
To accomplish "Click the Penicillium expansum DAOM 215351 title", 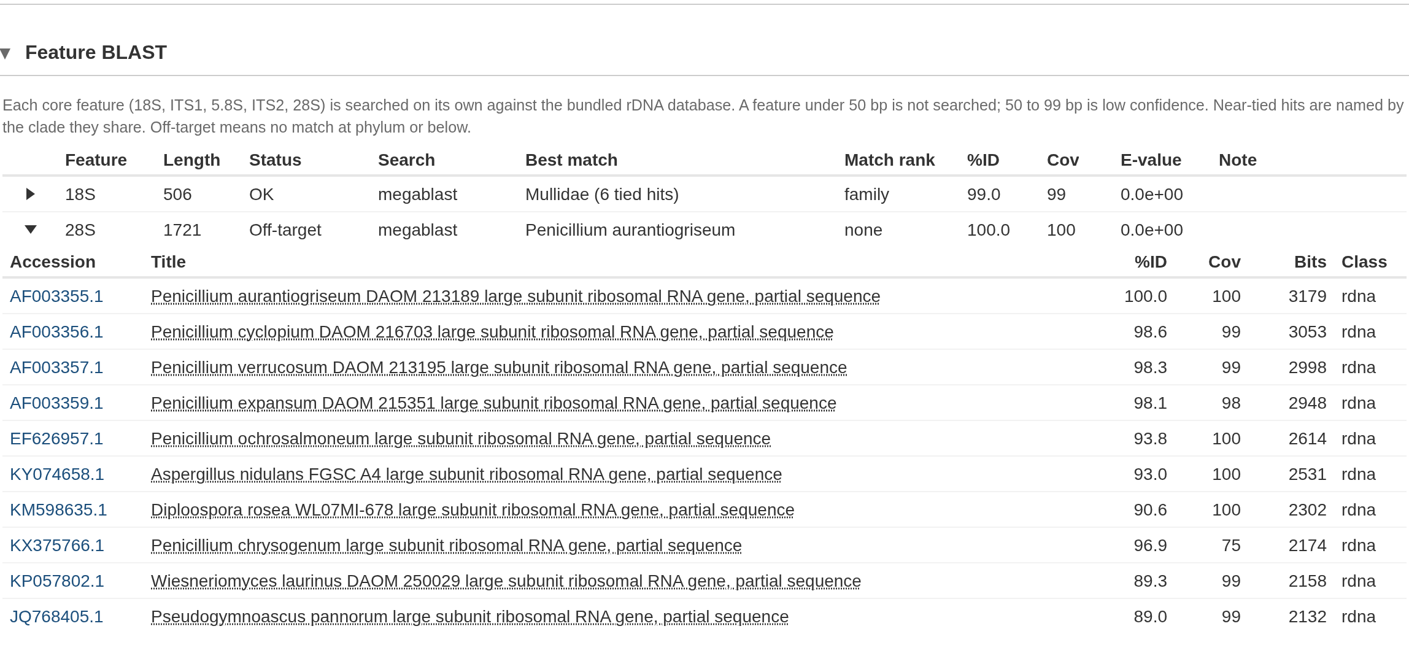I will coord(494,403).
